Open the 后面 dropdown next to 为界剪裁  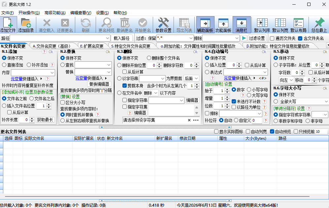coord(191,78)
